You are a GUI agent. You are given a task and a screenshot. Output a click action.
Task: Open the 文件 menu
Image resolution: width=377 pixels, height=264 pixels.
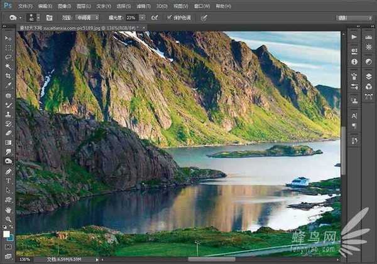click(25, 5)
